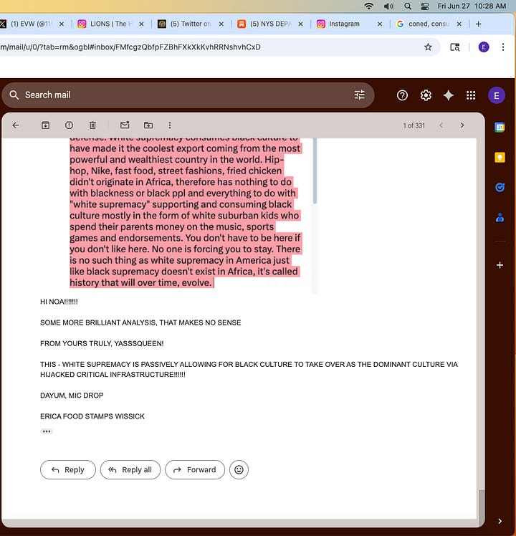Go to older email arrow
The height and width of the screenshot is (536, 516).
(x=462, y=125)
